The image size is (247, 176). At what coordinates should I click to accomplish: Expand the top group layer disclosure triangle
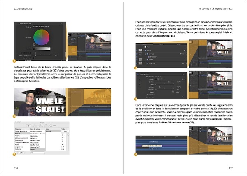(x=144, y=51)
